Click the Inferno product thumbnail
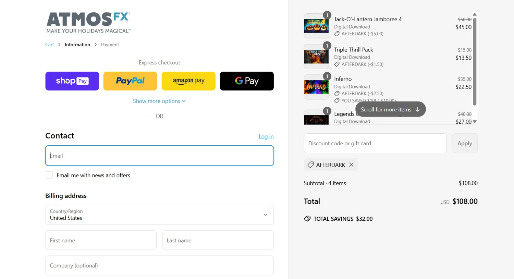The height and width of the screenshot is (279, 514). [x=316, y=87]
